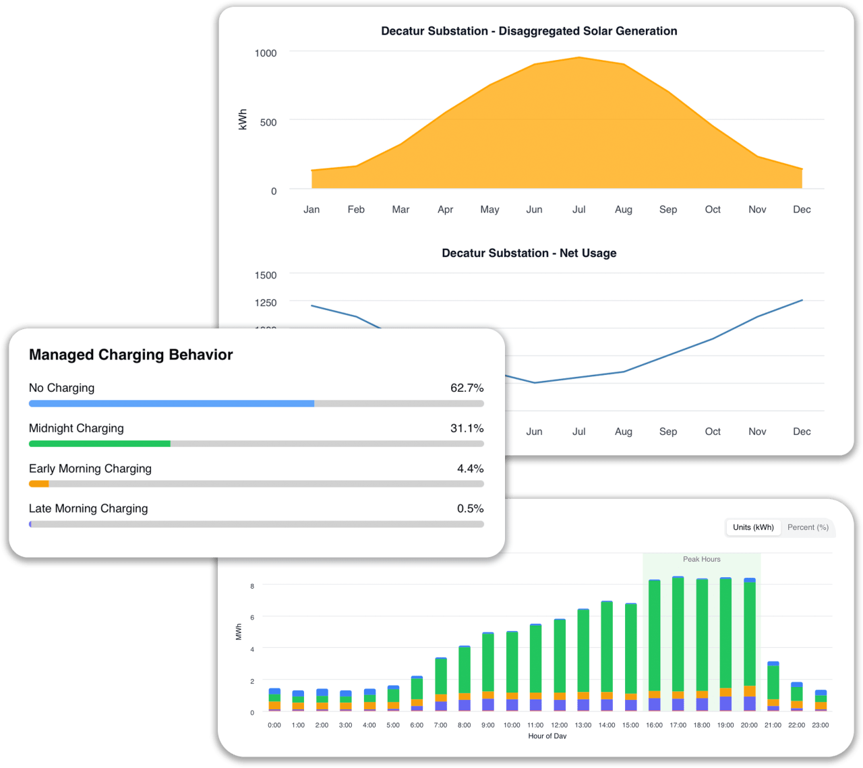863x768 pixels.
Task: Click the Dec label on Net Usage axis
Action: [x=802, y=431]
